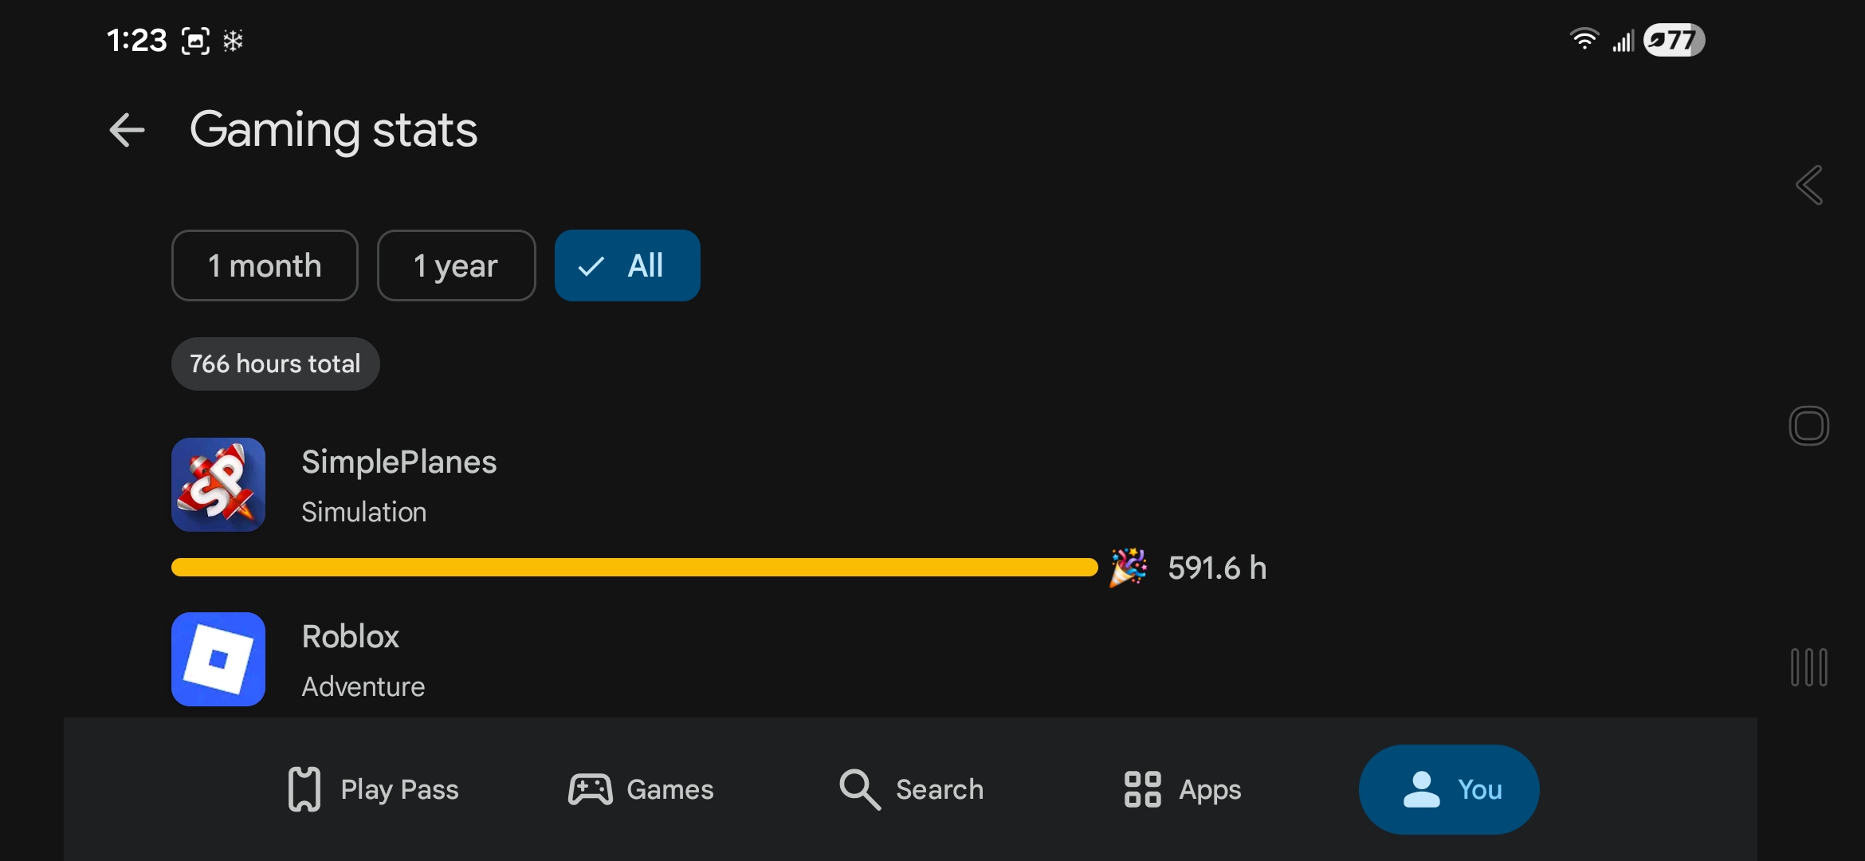Open the recent apps navigation button
Image resolution: width=1865 pixels, height=861 pixels.
coord(1808,667)
